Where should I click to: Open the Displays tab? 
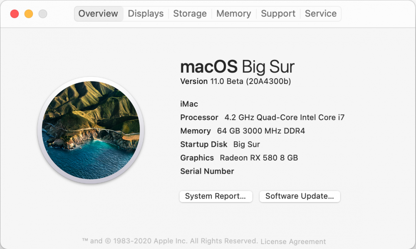146,14
